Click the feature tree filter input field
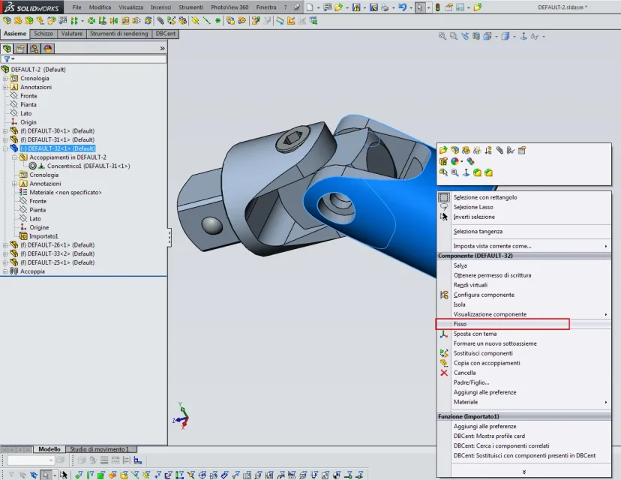Viewport: 621px width, 480px height. tap(83, 59)
